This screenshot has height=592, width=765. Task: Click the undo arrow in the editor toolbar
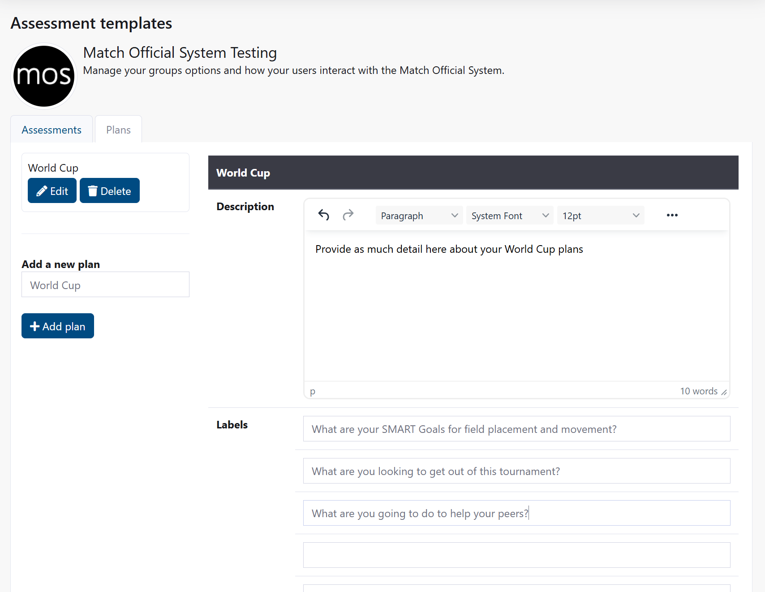pos(323,215)
